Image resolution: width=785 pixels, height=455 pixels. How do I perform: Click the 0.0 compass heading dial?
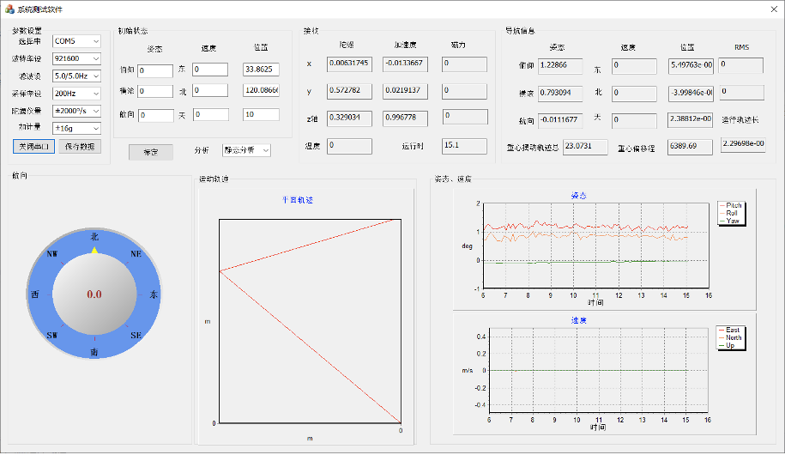94,294
